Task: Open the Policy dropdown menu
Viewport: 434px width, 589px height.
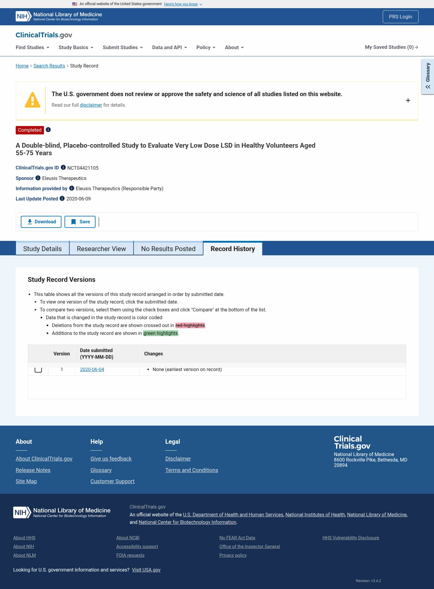Action: click(x=206, y=47)
